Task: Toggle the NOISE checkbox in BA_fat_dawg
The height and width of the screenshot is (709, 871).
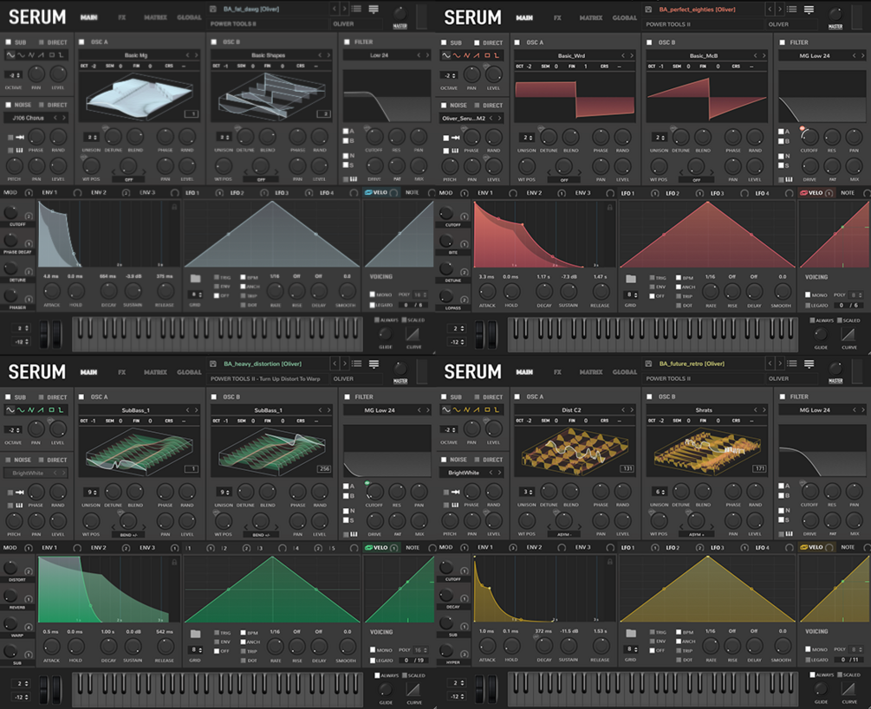Action: click(x=9, y=104)
